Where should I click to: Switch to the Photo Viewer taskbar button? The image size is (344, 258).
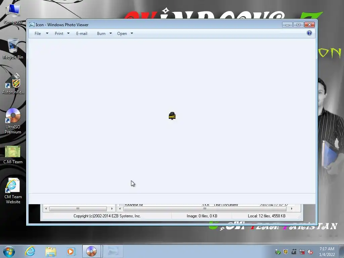click(x=113, y=251)
